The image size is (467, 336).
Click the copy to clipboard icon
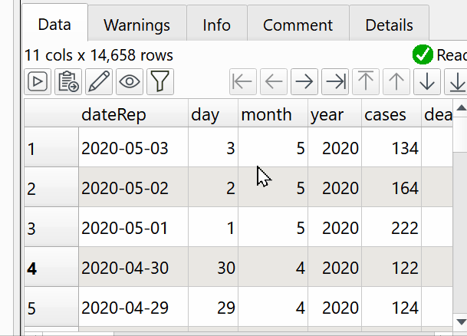(x=68, y=81)
